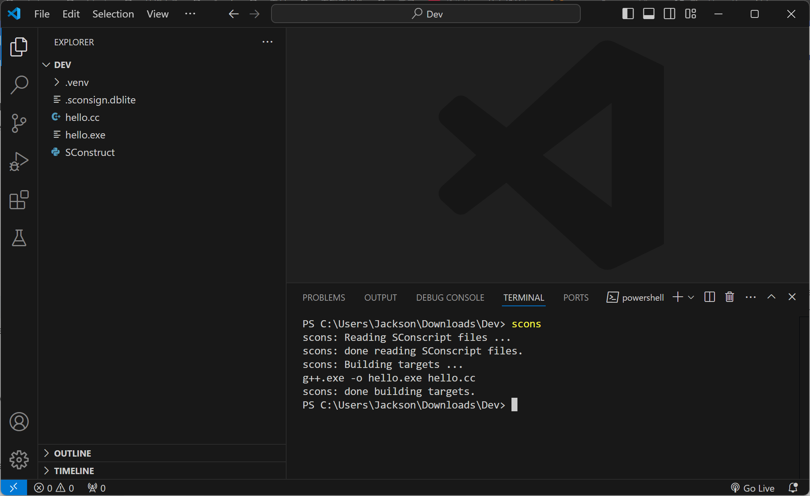
Task: Toggle the secondary sidebar
Action: (x=669, y=14)
